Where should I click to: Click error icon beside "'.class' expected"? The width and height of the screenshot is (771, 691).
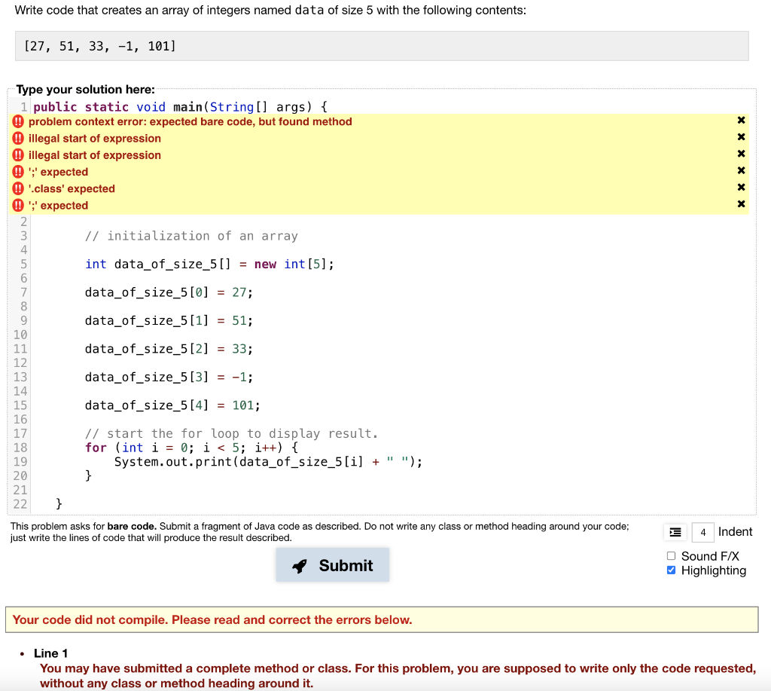coord(18,188)
